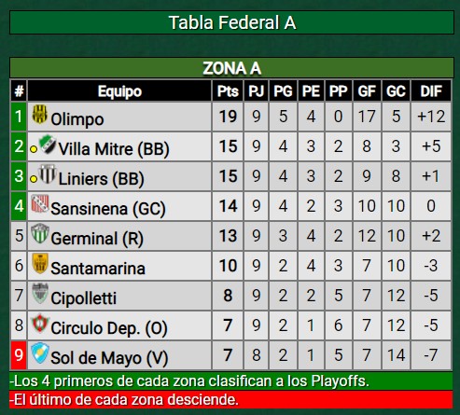The image size is (460, 415).
Task: Click the yellow dot beside Liniers
Action: (34, 179)
